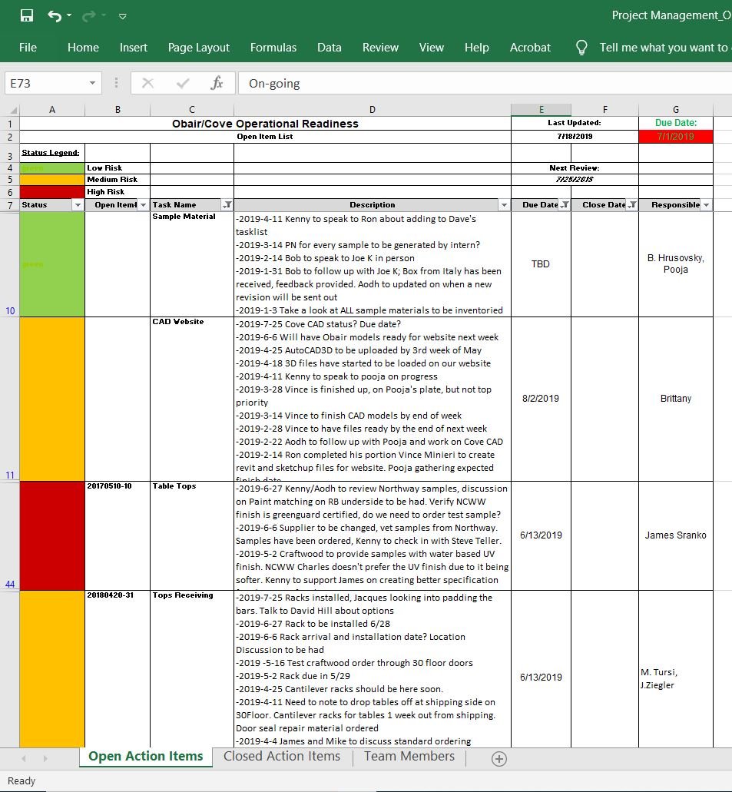Viewport: 732px width, 792px height.
Task: Select the red High Risk legend cell
Action: [52, 192]
